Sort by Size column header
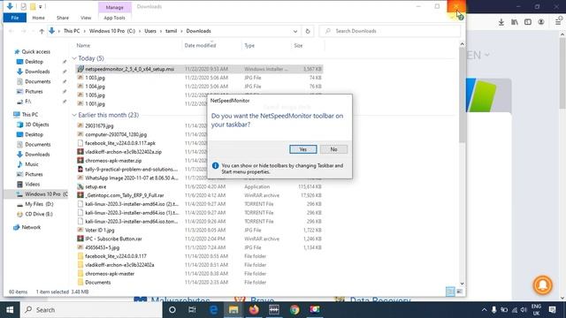566x318 pixels. tap(298, 45)
